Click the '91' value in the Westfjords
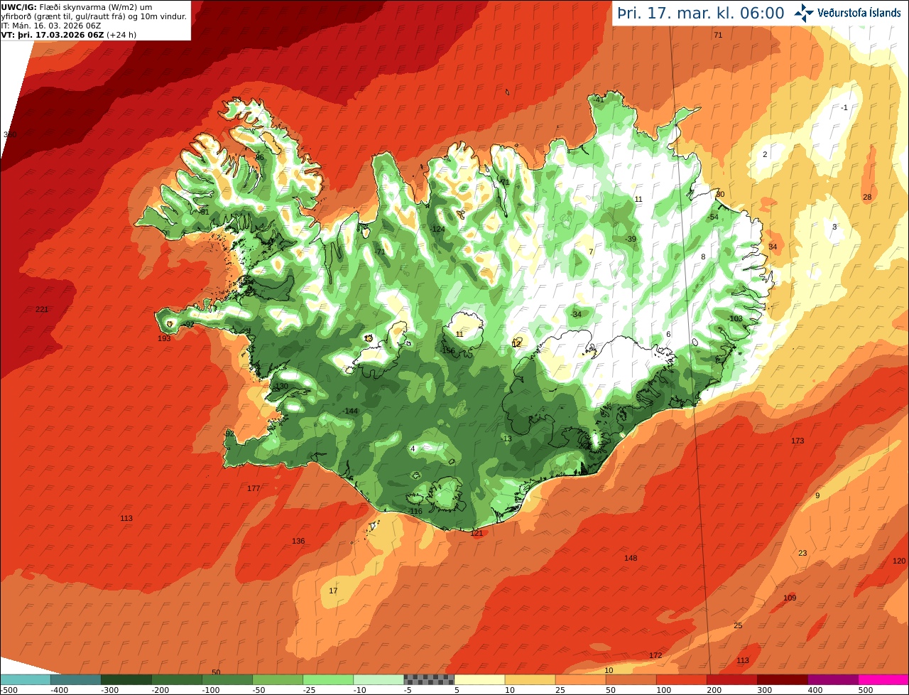Screen dimensions: 909x695 point(205,212)
